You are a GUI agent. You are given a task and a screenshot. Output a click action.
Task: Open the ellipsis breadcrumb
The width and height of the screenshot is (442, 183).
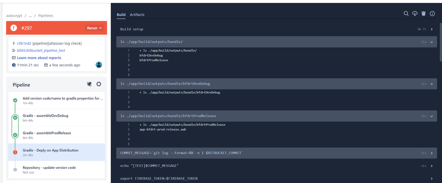click(30, 16)
